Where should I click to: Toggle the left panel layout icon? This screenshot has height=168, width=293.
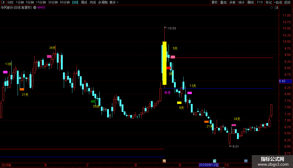[3, 2]
